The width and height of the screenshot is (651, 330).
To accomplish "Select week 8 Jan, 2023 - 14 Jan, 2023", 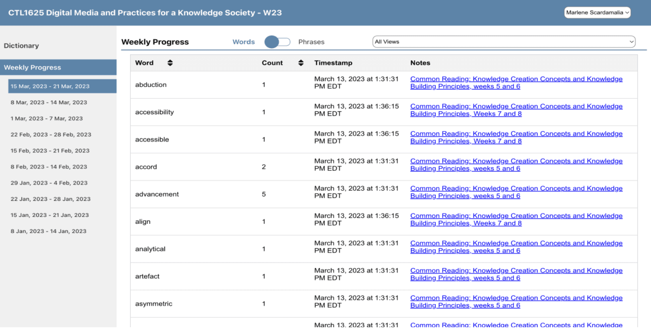I will (x=48, y=232).
